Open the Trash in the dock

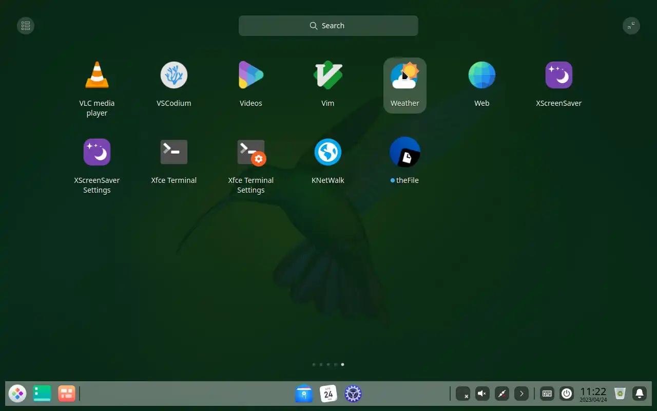pos(620,394)
